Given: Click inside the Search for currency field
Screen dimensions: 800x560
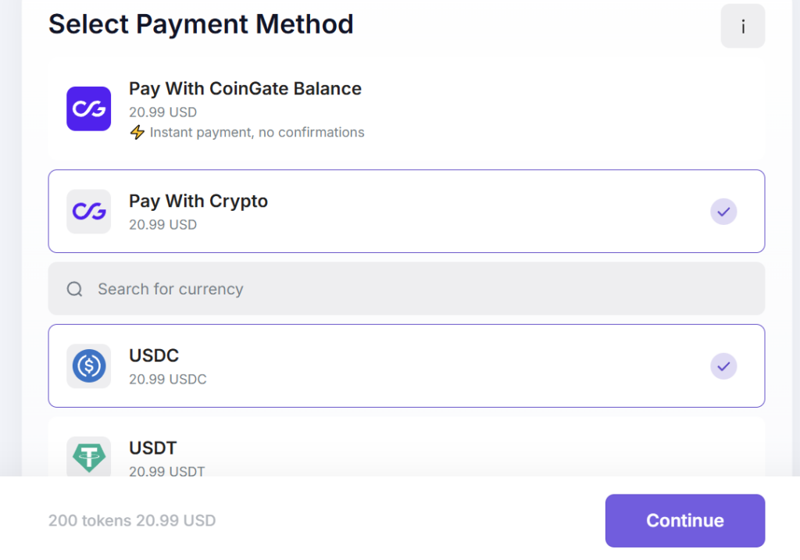Looking at the screenshot, I should pos(312,289).
